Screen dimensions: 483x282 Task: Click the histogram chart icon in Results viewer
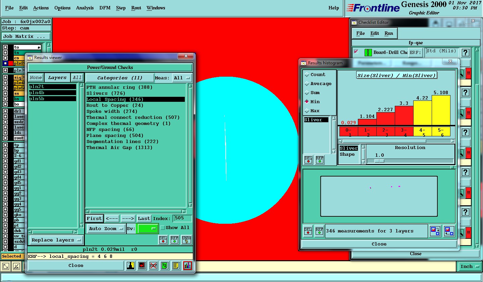point(187,266)
